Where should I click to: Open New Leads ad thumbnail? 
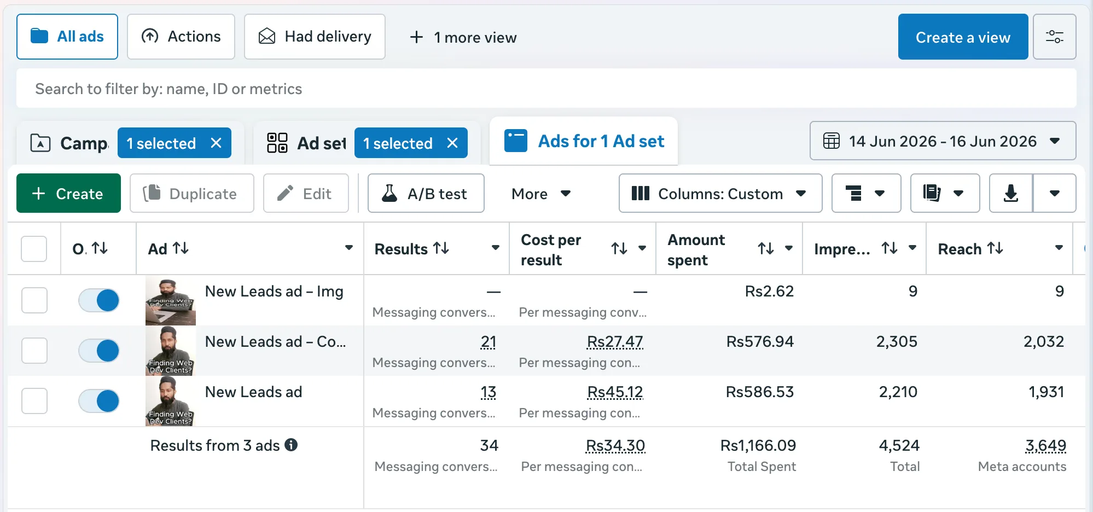[x=171, y=401]
